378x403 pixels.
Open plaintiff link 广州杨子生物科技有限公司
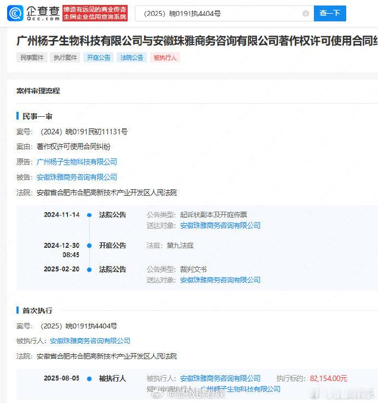[x=77, y=162]
